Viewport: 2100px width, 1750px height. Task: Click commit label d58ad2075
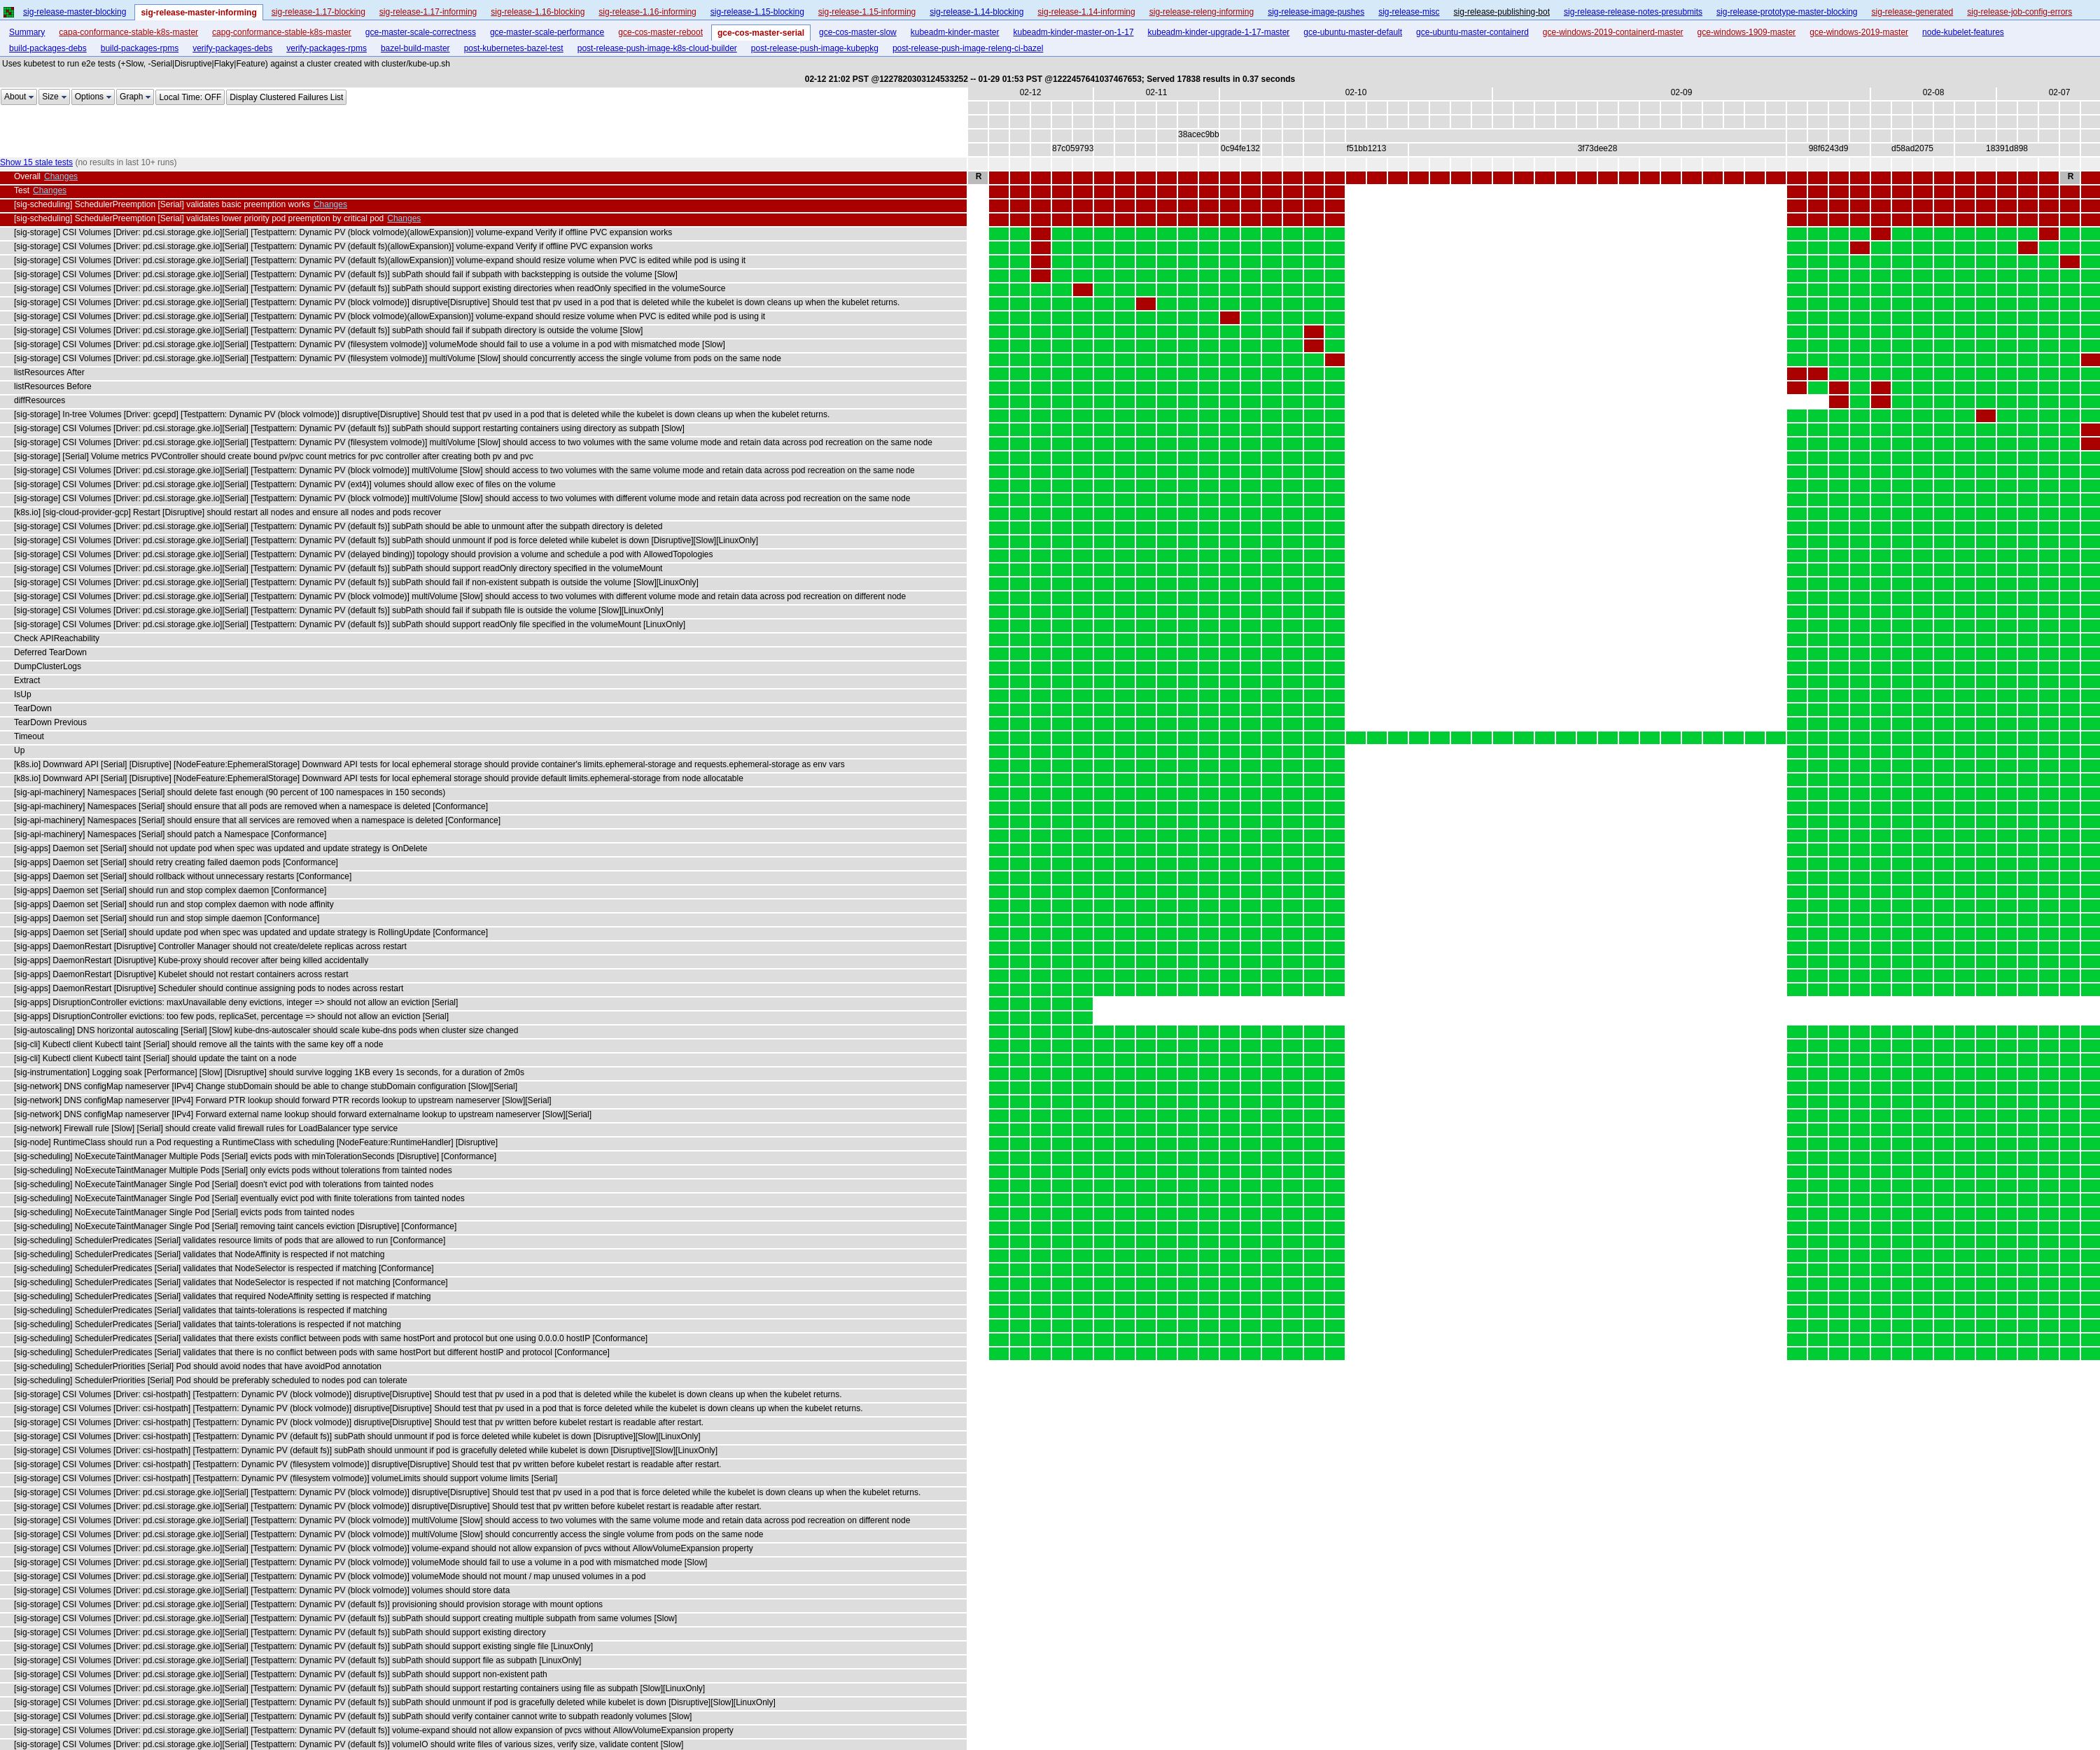click(1912, 148)
